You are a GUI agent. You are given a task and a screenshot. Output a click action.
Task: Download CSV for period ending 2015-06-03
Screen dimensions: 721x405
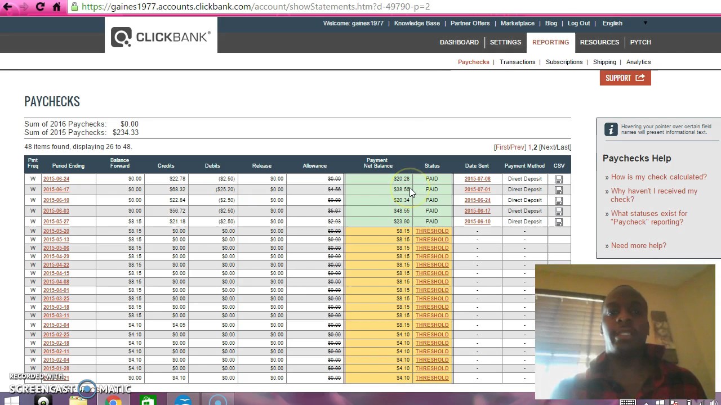point(559,211)
